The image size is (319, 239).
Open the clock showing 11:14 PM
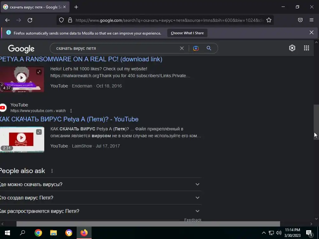292,233
